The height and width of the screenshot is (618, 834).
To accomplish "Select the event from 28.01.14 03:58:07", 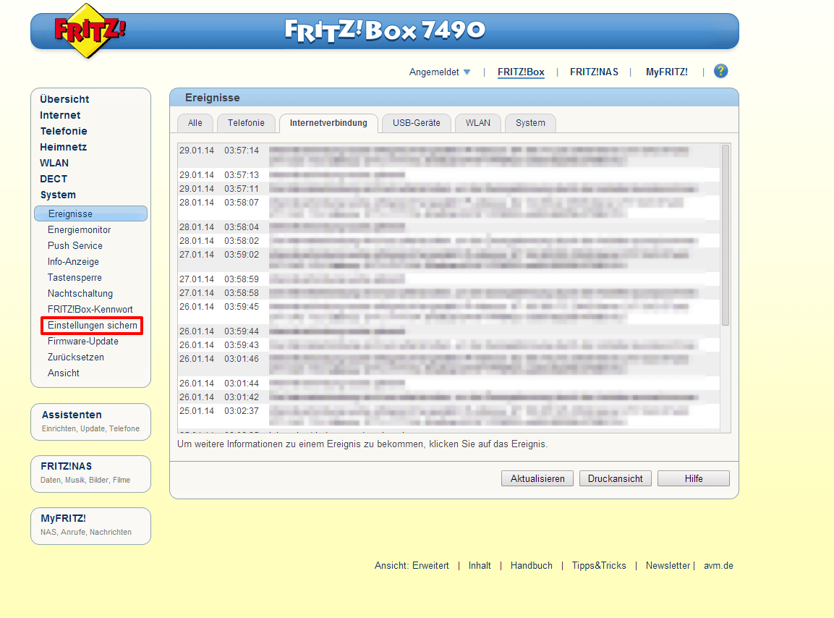I will [449, 208].
